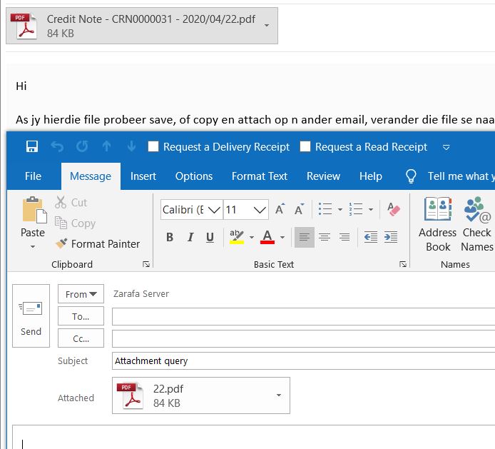The height and width of the screenshot is (449, 495).
Task: Shrink font size icon
Action: [x=300, y=209]
